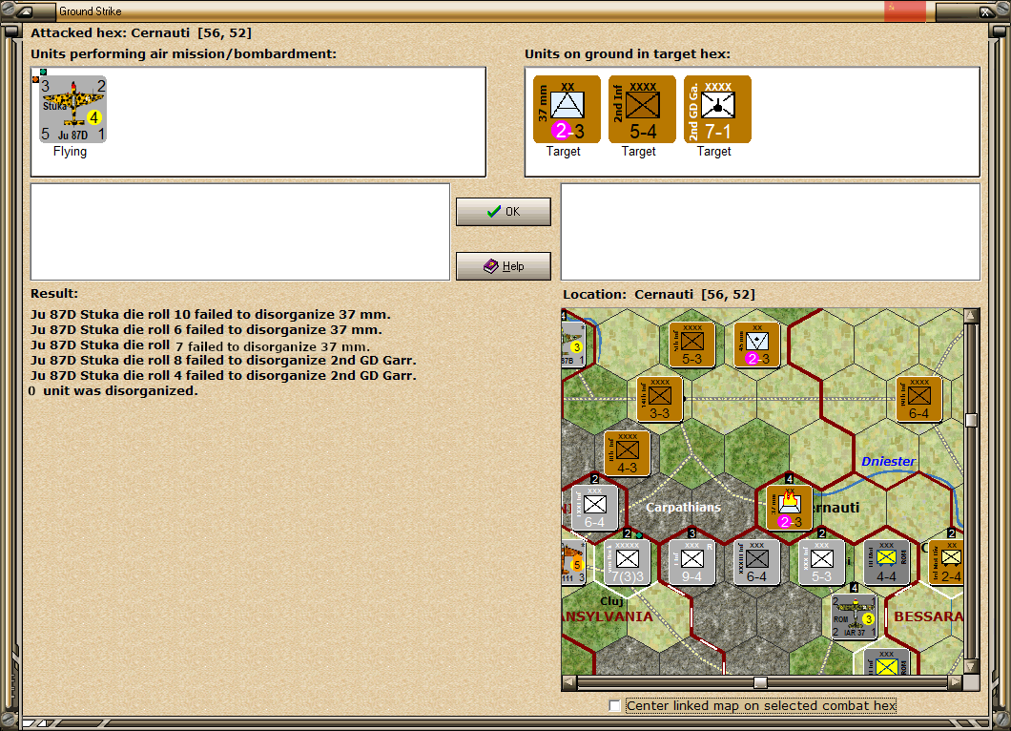
Task: Click the '0 unit was disorganized.' summary line
Action: tap(113, 391)
